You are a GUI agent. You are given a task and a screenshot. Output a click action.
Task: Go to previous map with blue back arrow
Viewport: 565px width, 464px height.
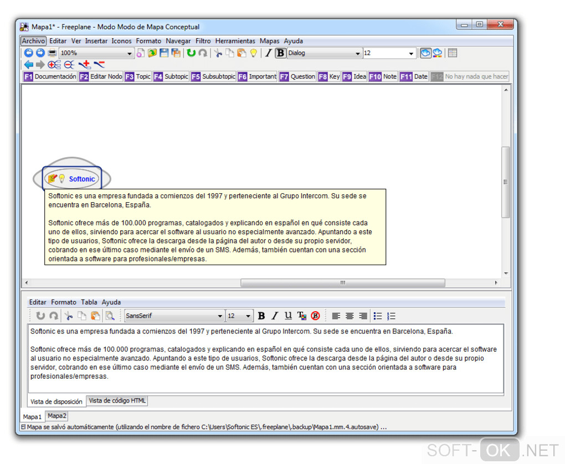point(28,53)
